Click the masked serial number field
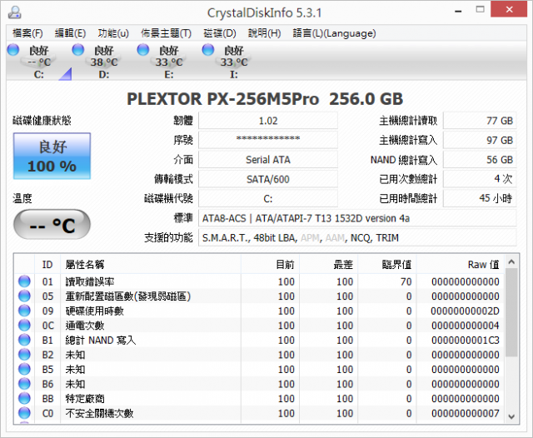Screen dimensions: 533x438 pyautogui.click(x=268, y=140)
